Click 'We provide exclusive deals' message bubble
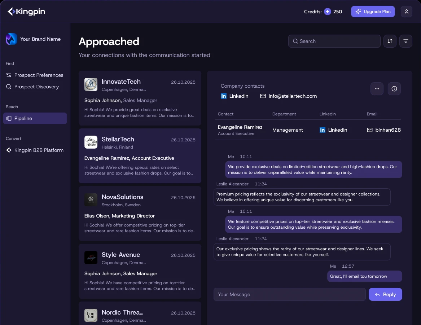The width and height of the screenshot is (421, 325). (x=313, y=169)
